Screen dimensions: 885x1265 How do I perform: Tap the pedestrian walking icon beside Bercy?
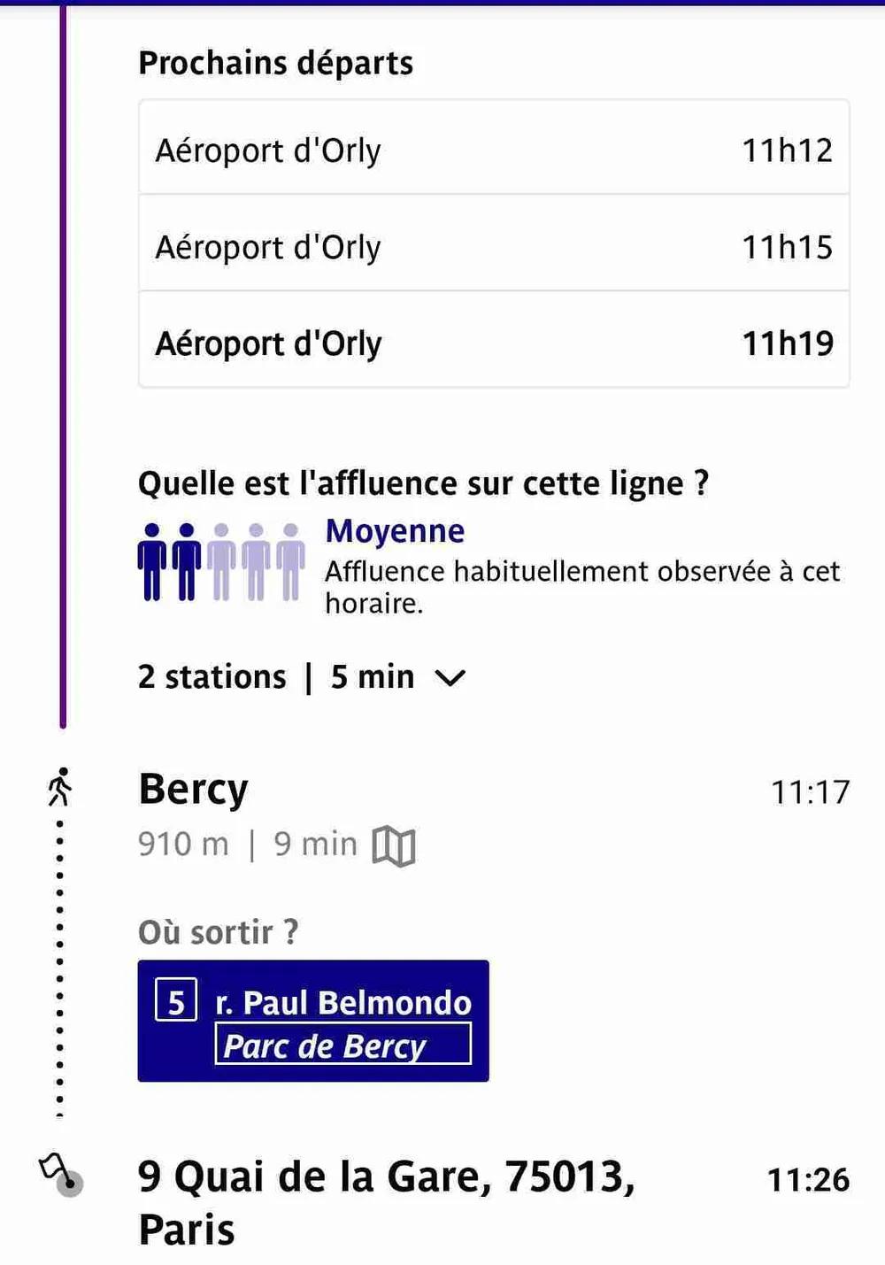click(60, 787)
